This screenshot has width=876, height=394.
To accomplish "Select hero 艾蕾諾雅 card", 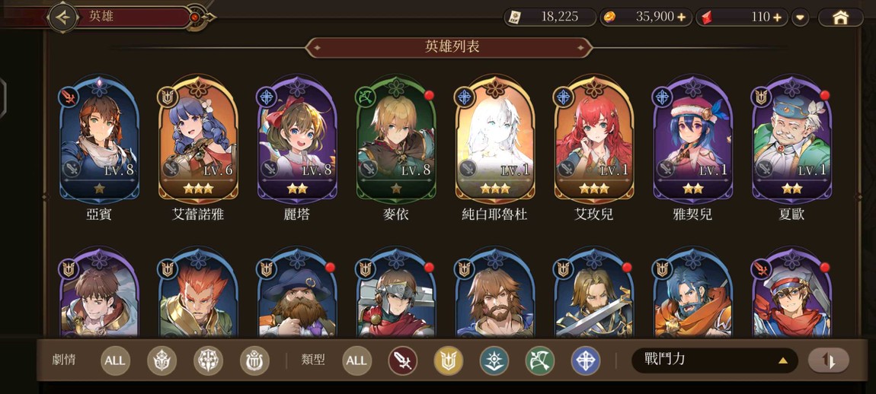I will point(198,148).
